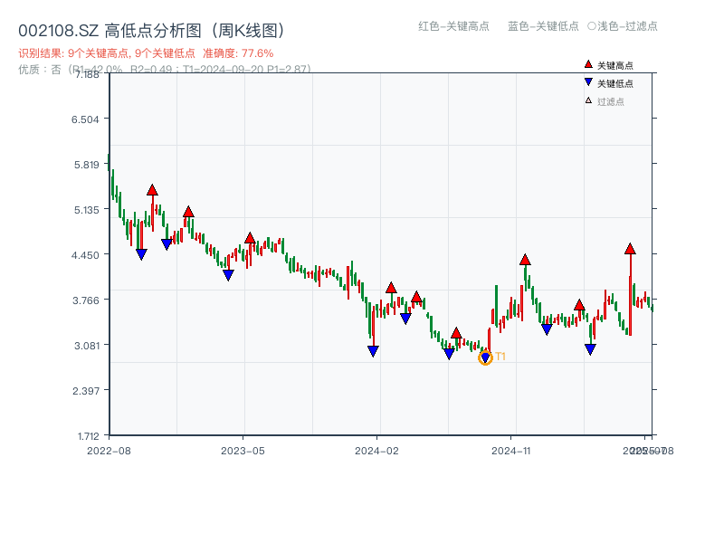Select the second red key-high triangle near 5.1
Viewport: 724px width, 543px height.
tap(188, 212)
